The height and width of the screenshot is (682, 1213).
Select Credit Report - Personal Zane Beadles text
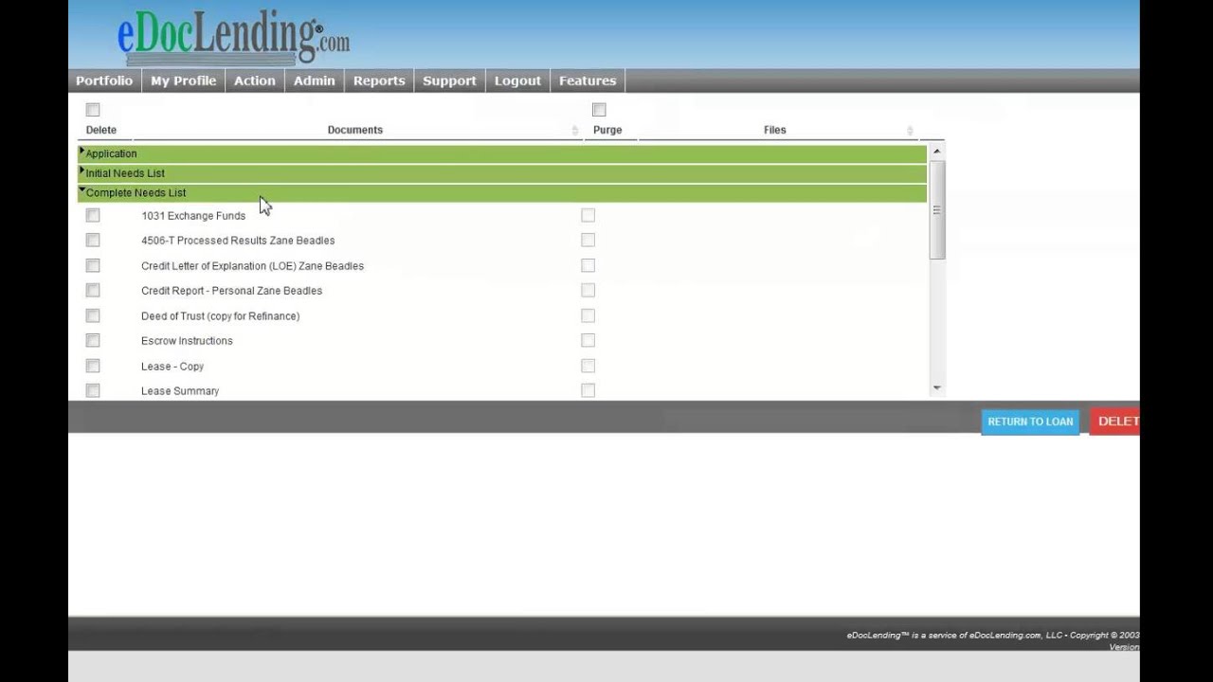pos(231,291)
